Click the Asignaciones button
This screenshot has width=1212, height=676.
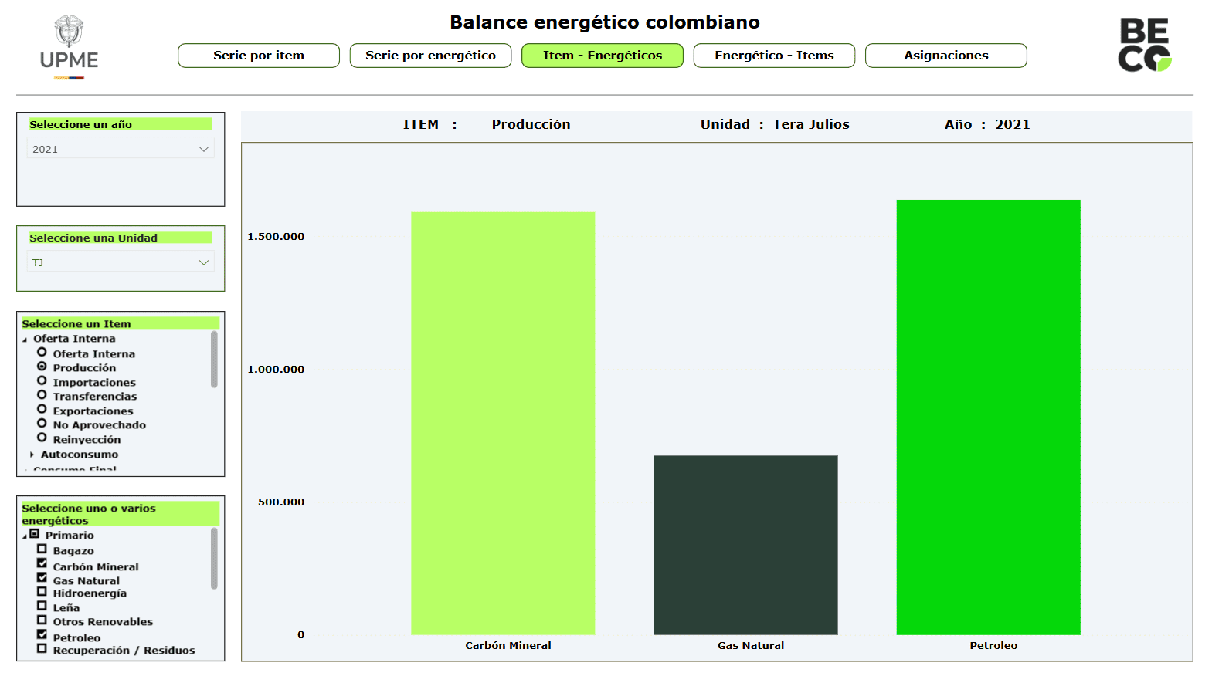(945, 56)
